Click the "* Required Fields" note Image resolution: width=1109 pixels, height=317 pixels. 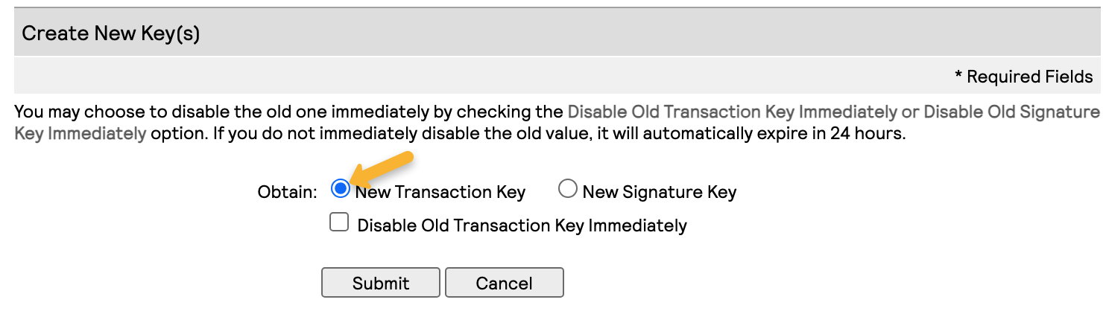pyautogui.click(x=1023, y=77)
